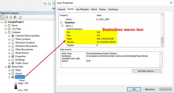The image size is (174, 93).
Task: Select List By Drawing Order icon
Action: [2, 17]
